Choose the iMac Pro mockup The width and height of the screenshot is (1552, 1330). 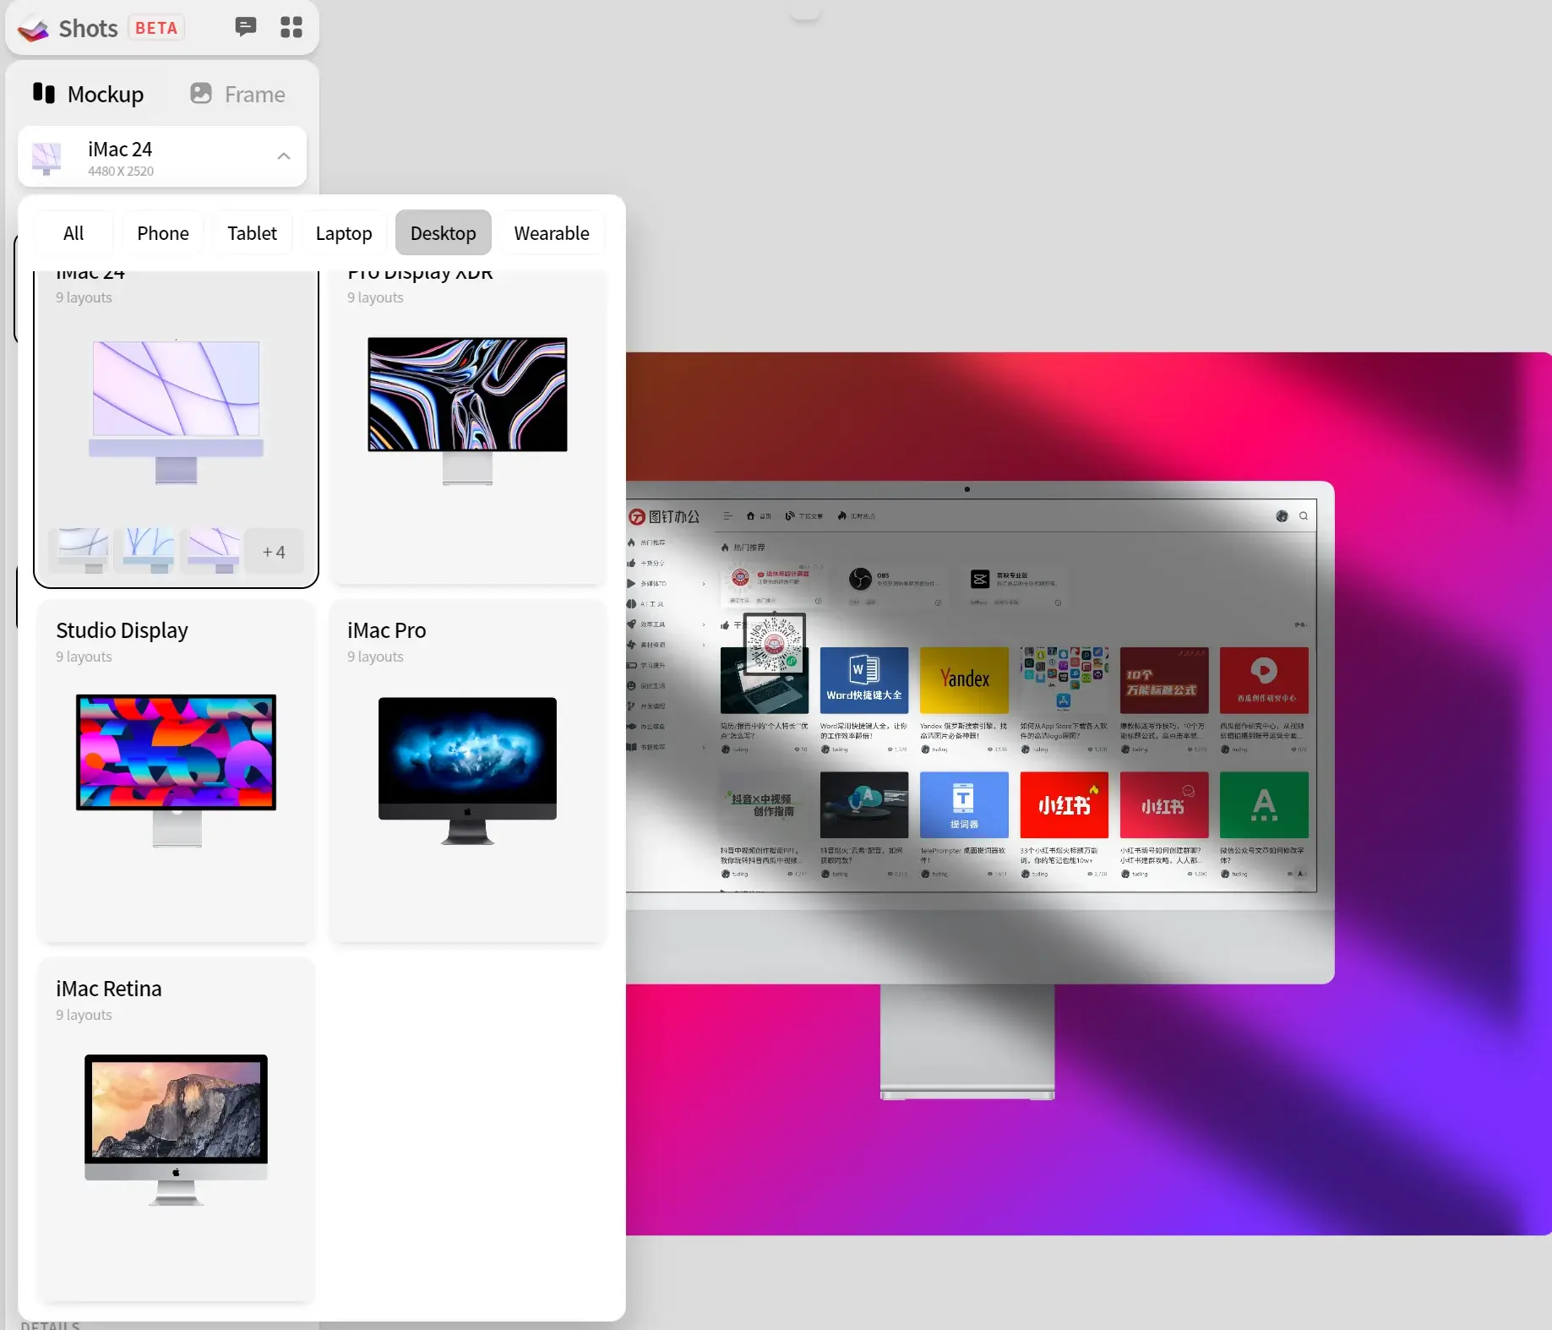click(x=467, y=771)
